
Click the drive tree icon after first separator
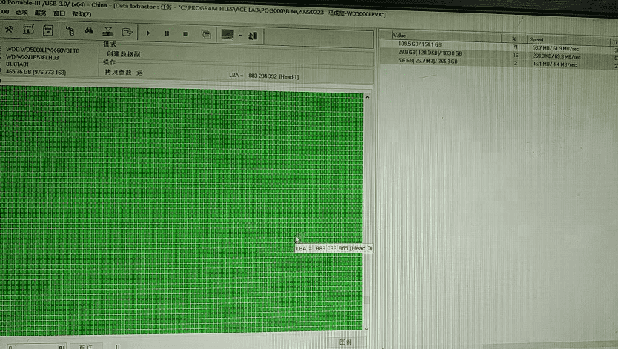(70, 32)
